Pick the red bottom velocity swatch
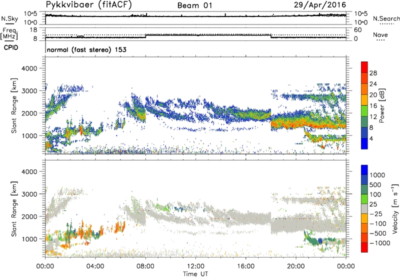400x277 pixels. (364, 247)
